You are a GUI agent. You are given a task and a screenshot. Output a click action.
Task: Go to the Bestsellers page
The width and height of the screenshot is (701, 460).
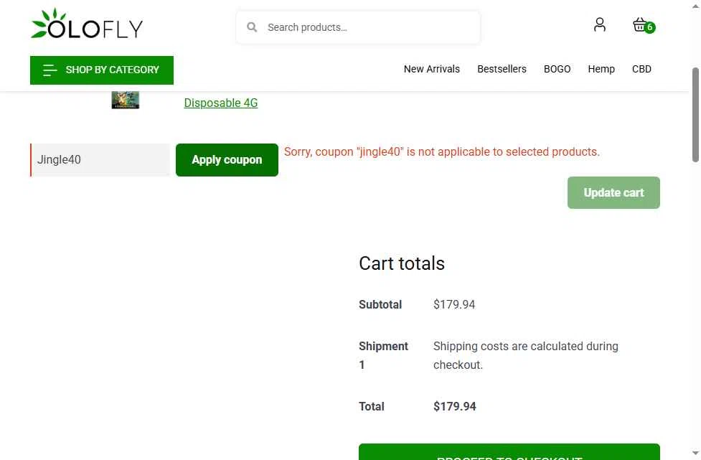point(502,70)
